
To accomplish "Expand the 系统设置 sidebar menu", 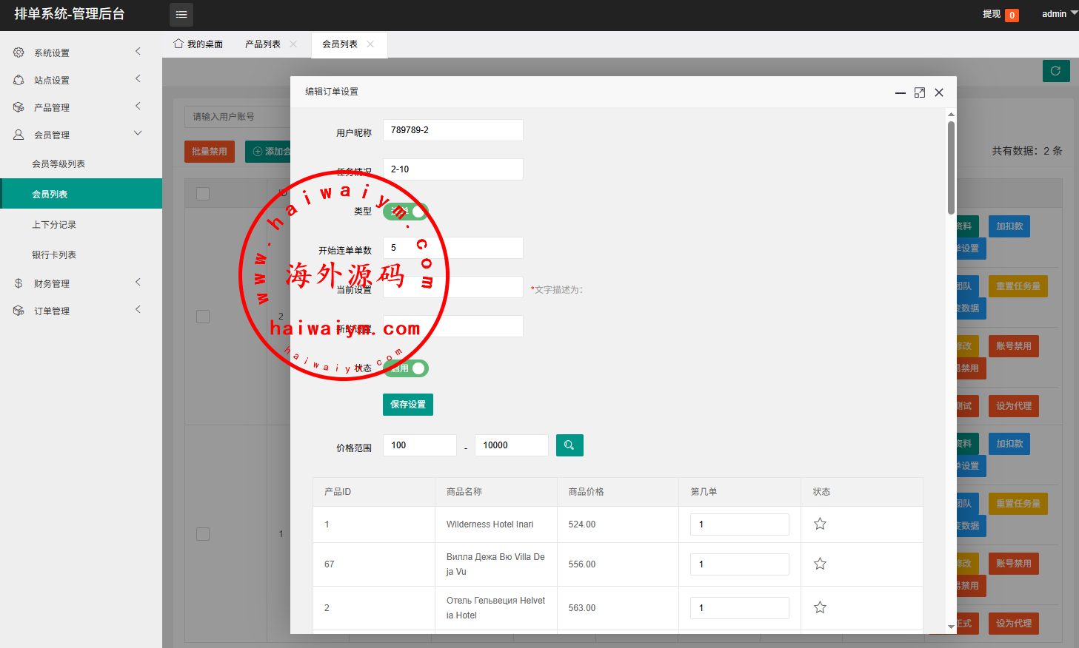I will pos(81,53).
